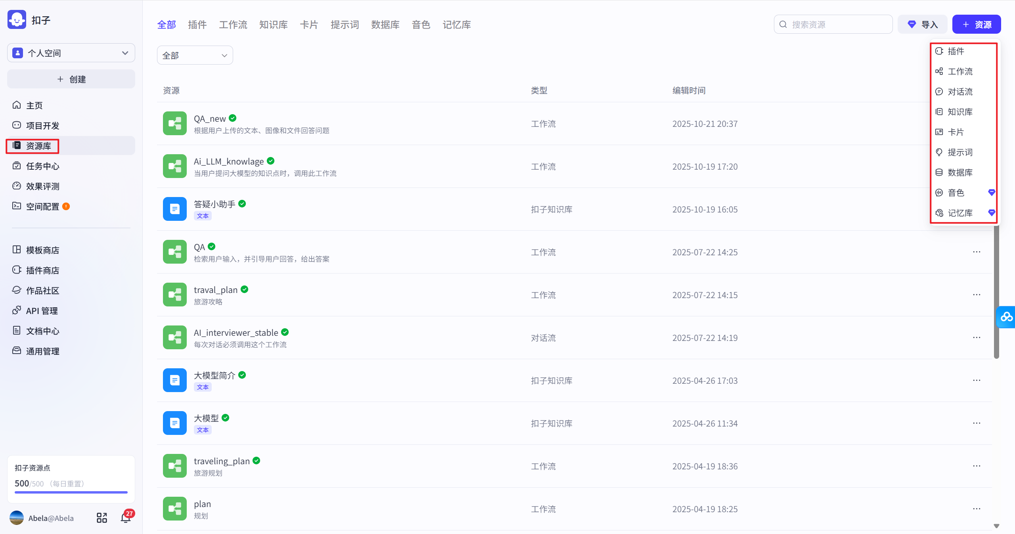Open the floating blue assistant icon on right edge

point(1006,317)
